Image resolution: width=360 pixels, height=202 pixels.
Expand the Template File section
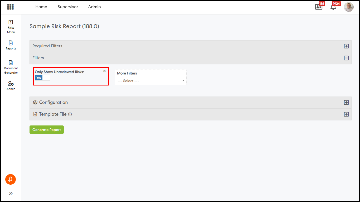click(346, 114)
